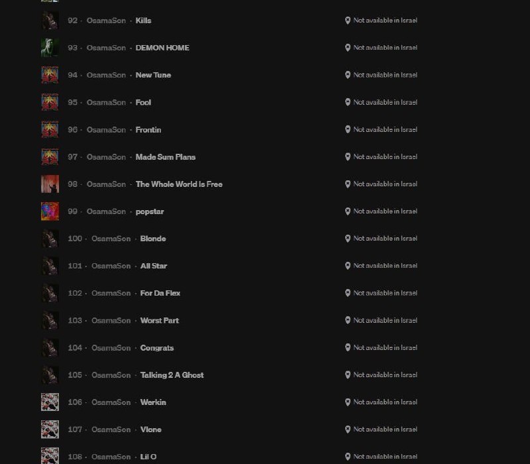
Task: Open the track Fool
Action: 144,102
